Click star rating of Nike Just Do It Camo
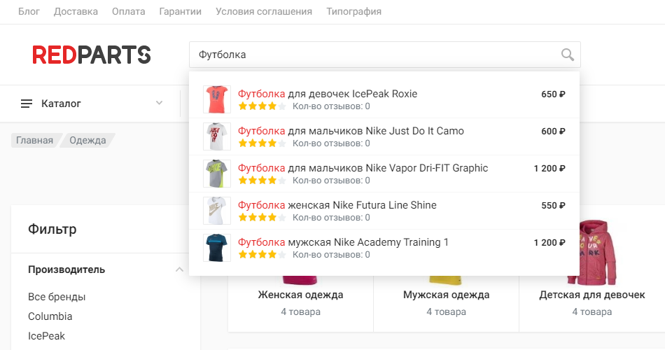This screenshot has width=665, height=350. click(x=262, y=143)
